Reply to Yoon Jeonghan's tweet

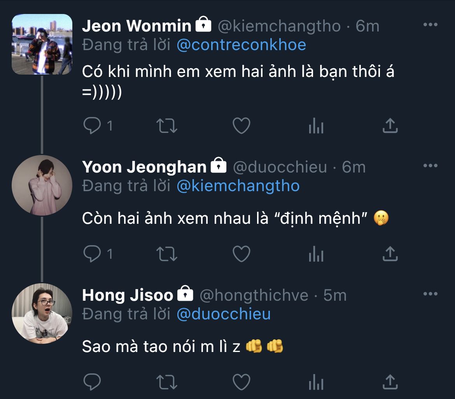[93, 254]
